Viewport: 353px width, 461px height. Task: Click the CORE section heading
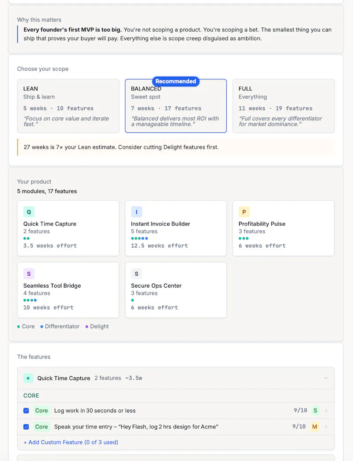(x=31, y=396)
